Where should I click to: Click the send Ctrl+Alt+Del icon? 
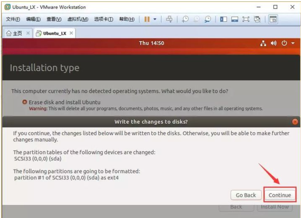coord(169,19)
